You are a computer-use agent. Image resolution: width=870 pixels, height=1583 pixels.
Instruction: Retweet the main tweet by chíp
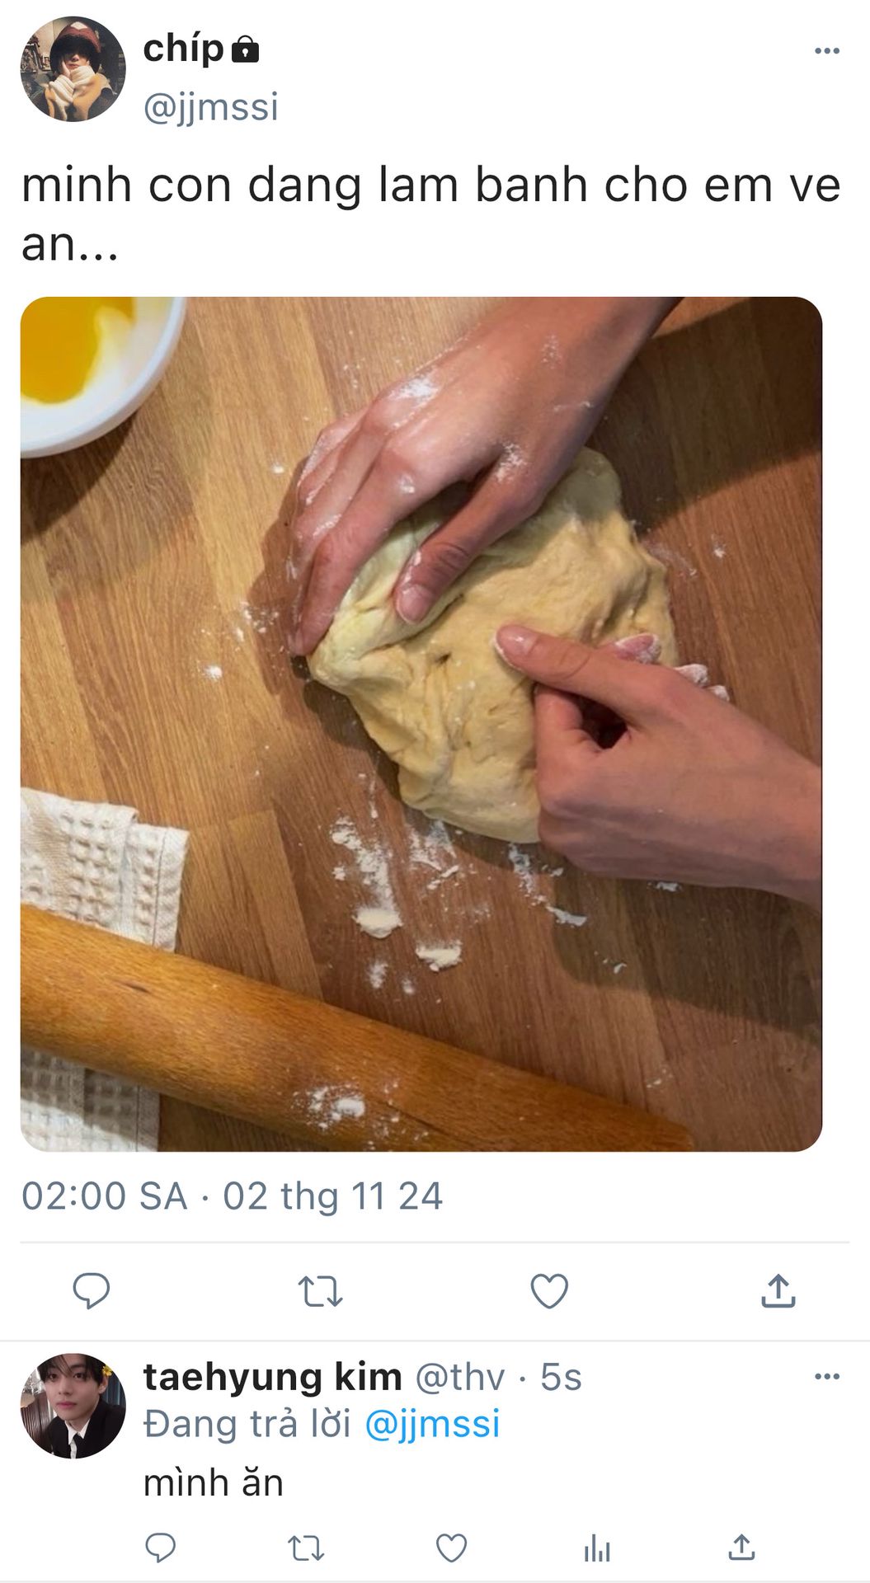tap(320, 1292)
